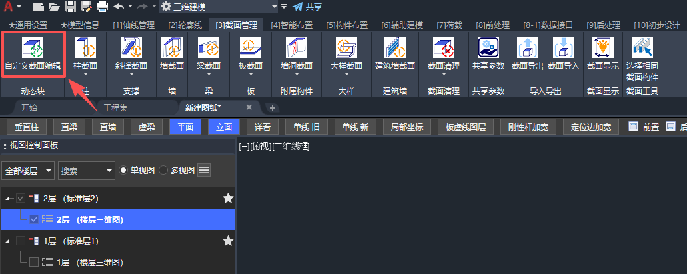687x274 pixels.
Task: Click 截面导入 to import sections
Action: point(564,53)
